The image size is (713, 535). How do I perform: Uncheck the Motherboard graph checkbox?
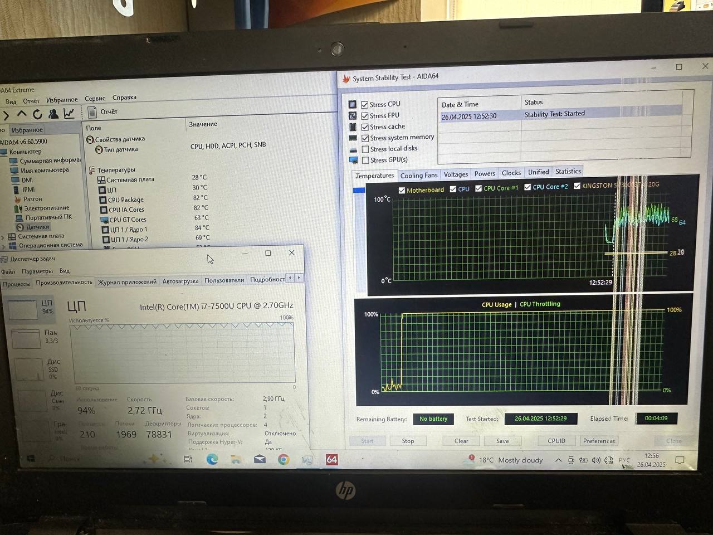point(402,190)
